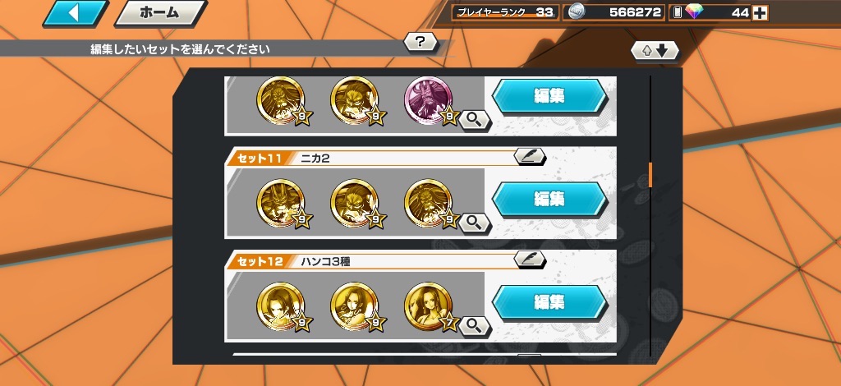841x386 pixels.
Task: Rename set 11 with the pen icon
Action: pyautogui.click(x=530, y=156)
